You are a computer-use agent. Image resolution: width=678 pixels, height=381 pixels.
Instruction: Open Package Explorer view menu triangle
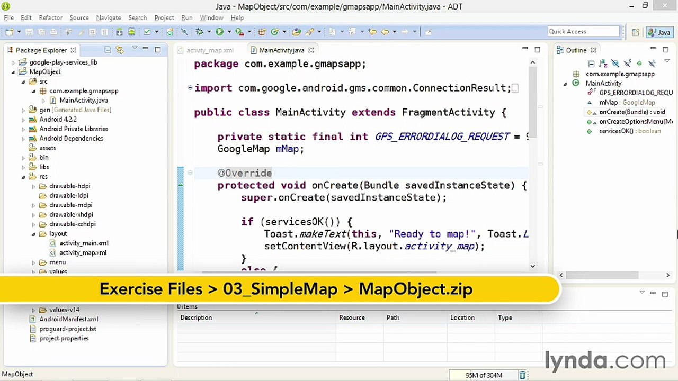[135, 48]
